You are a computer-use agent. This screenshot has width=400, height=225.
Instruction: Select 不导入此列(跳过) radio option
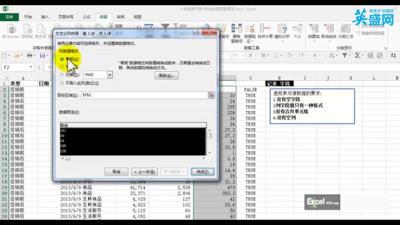click(x=62, y=83)
